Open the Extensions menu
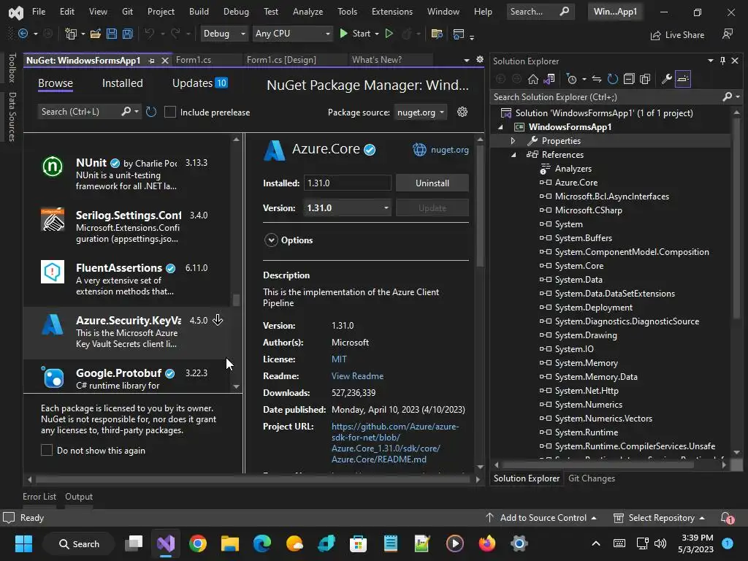 tap(392, 12)
